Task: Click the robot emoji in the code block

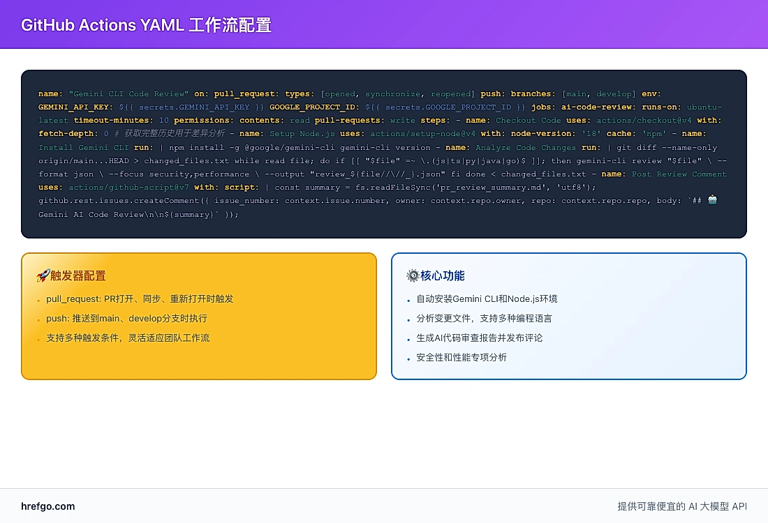Action: tap(713, 199)
